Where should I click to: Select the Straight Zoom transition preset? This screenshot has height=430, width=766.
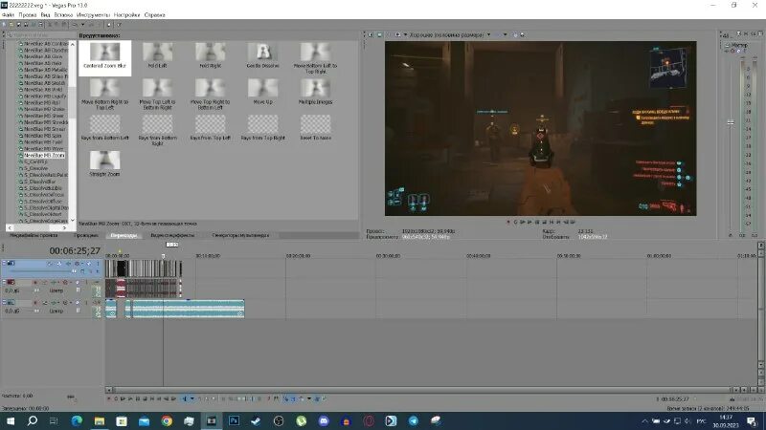point(104,163)
